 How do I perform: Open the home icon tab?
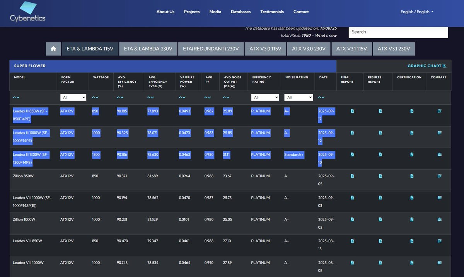[53, 49]
